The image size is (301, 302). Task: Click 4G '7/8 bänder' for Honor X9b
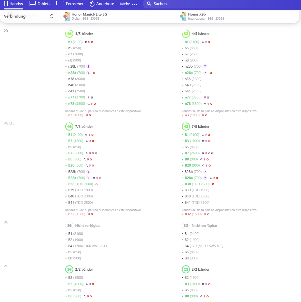[x=200, y=127]
